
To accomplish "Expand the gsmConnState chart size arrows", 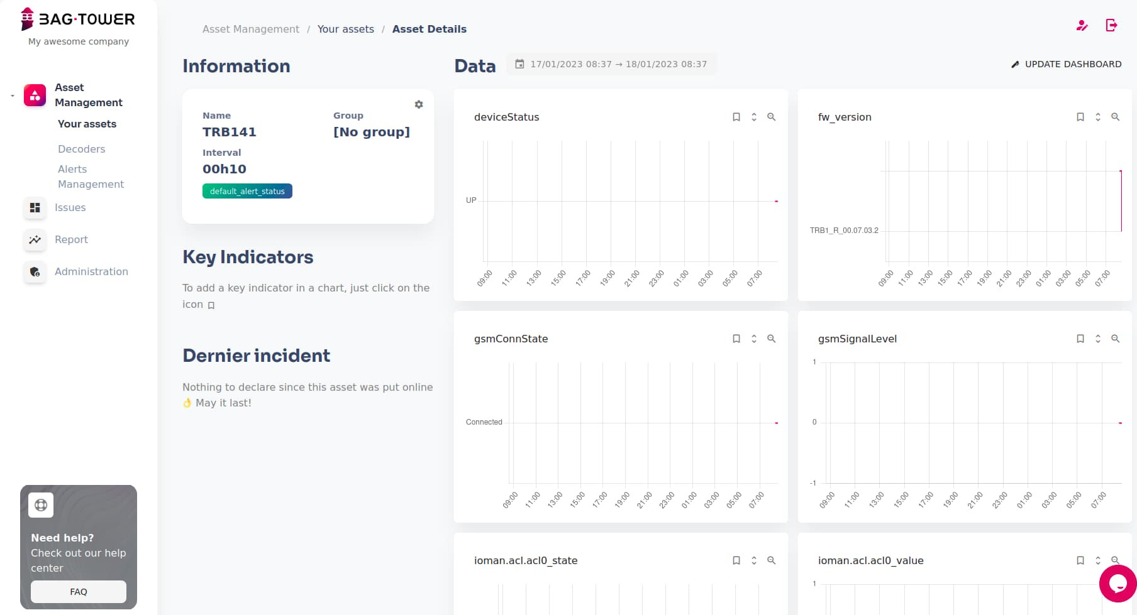I will coord(754,339).
